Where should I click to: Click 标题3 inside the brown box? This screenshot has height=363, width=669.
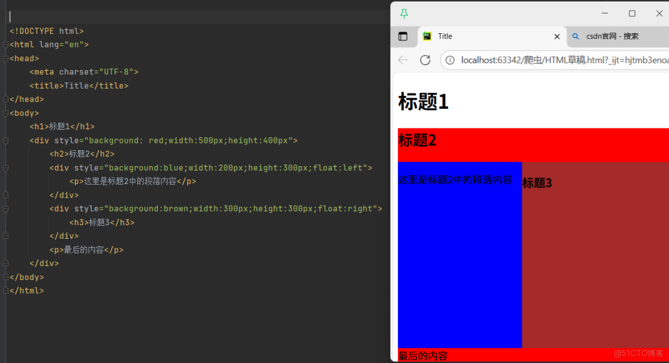pos(537,182)
